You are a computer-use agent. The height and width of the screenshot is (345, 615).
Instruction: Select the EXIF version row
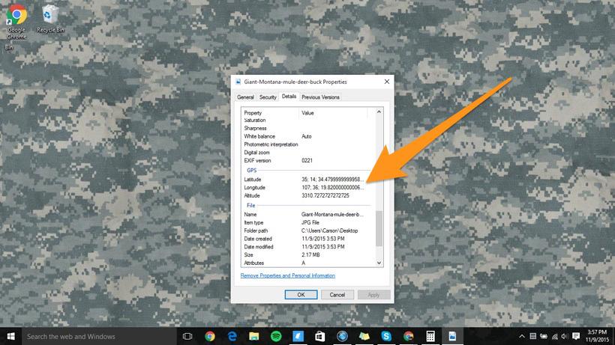pos(305,160)
